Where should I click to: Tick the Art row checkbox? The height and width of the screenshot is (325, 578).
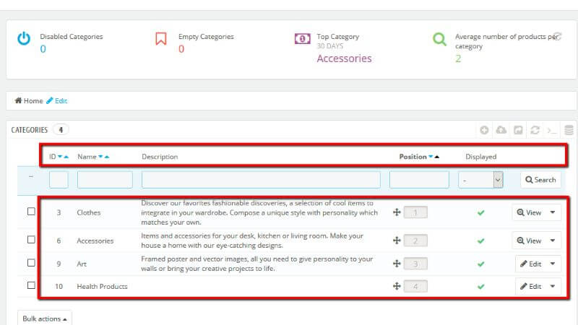(x=31, y=263)
